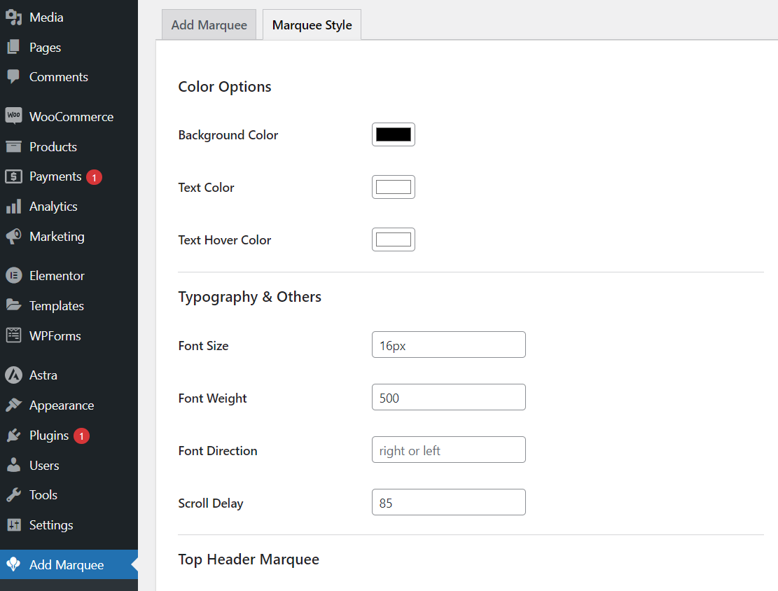Screen dimensions: 778x591
Task: Click the Scroll Delay input box
Action: [x=448, y=503]
